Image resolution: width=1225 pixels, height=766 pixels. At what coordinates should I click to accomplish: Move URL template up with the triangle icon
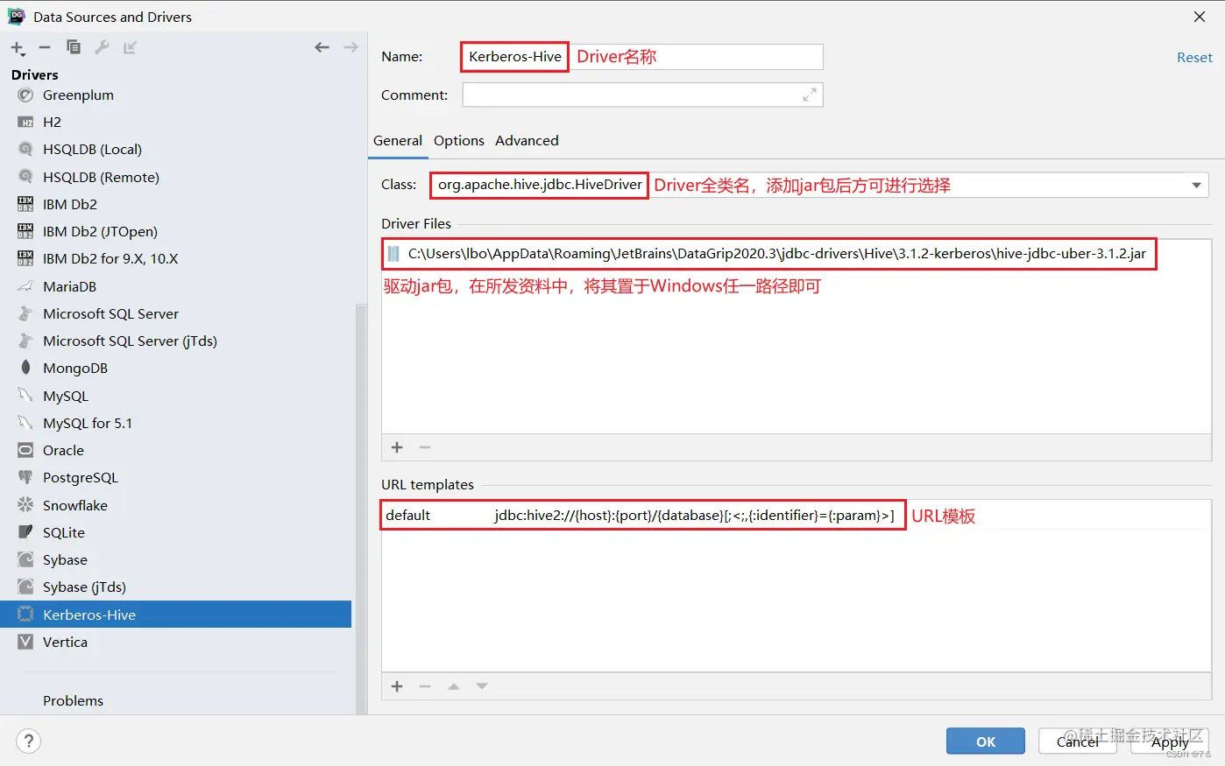pyautogui.click(x=453, y=686)
